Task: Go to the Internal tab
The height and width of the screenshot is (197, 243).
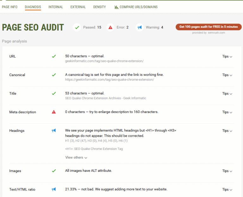Action: [56, 7]
